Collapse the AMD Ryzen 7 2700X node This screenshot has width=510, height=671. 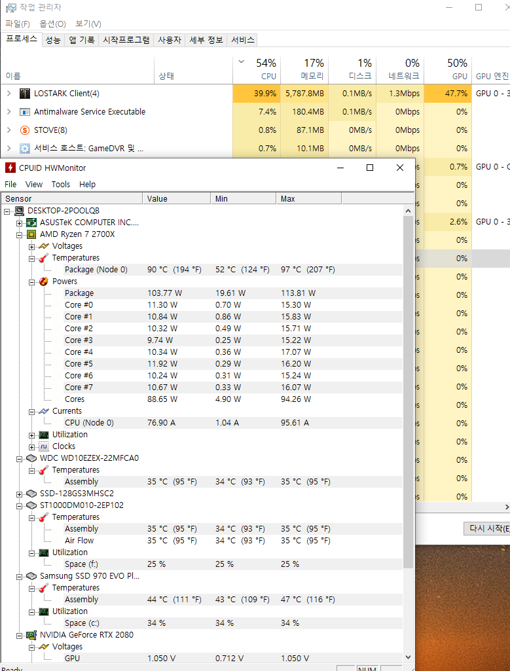(19, 235)
